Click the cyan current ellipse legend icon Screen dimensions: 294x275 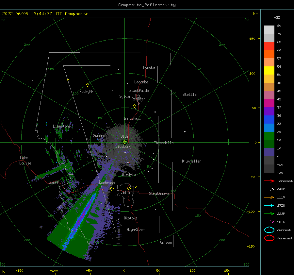(269, 230)
